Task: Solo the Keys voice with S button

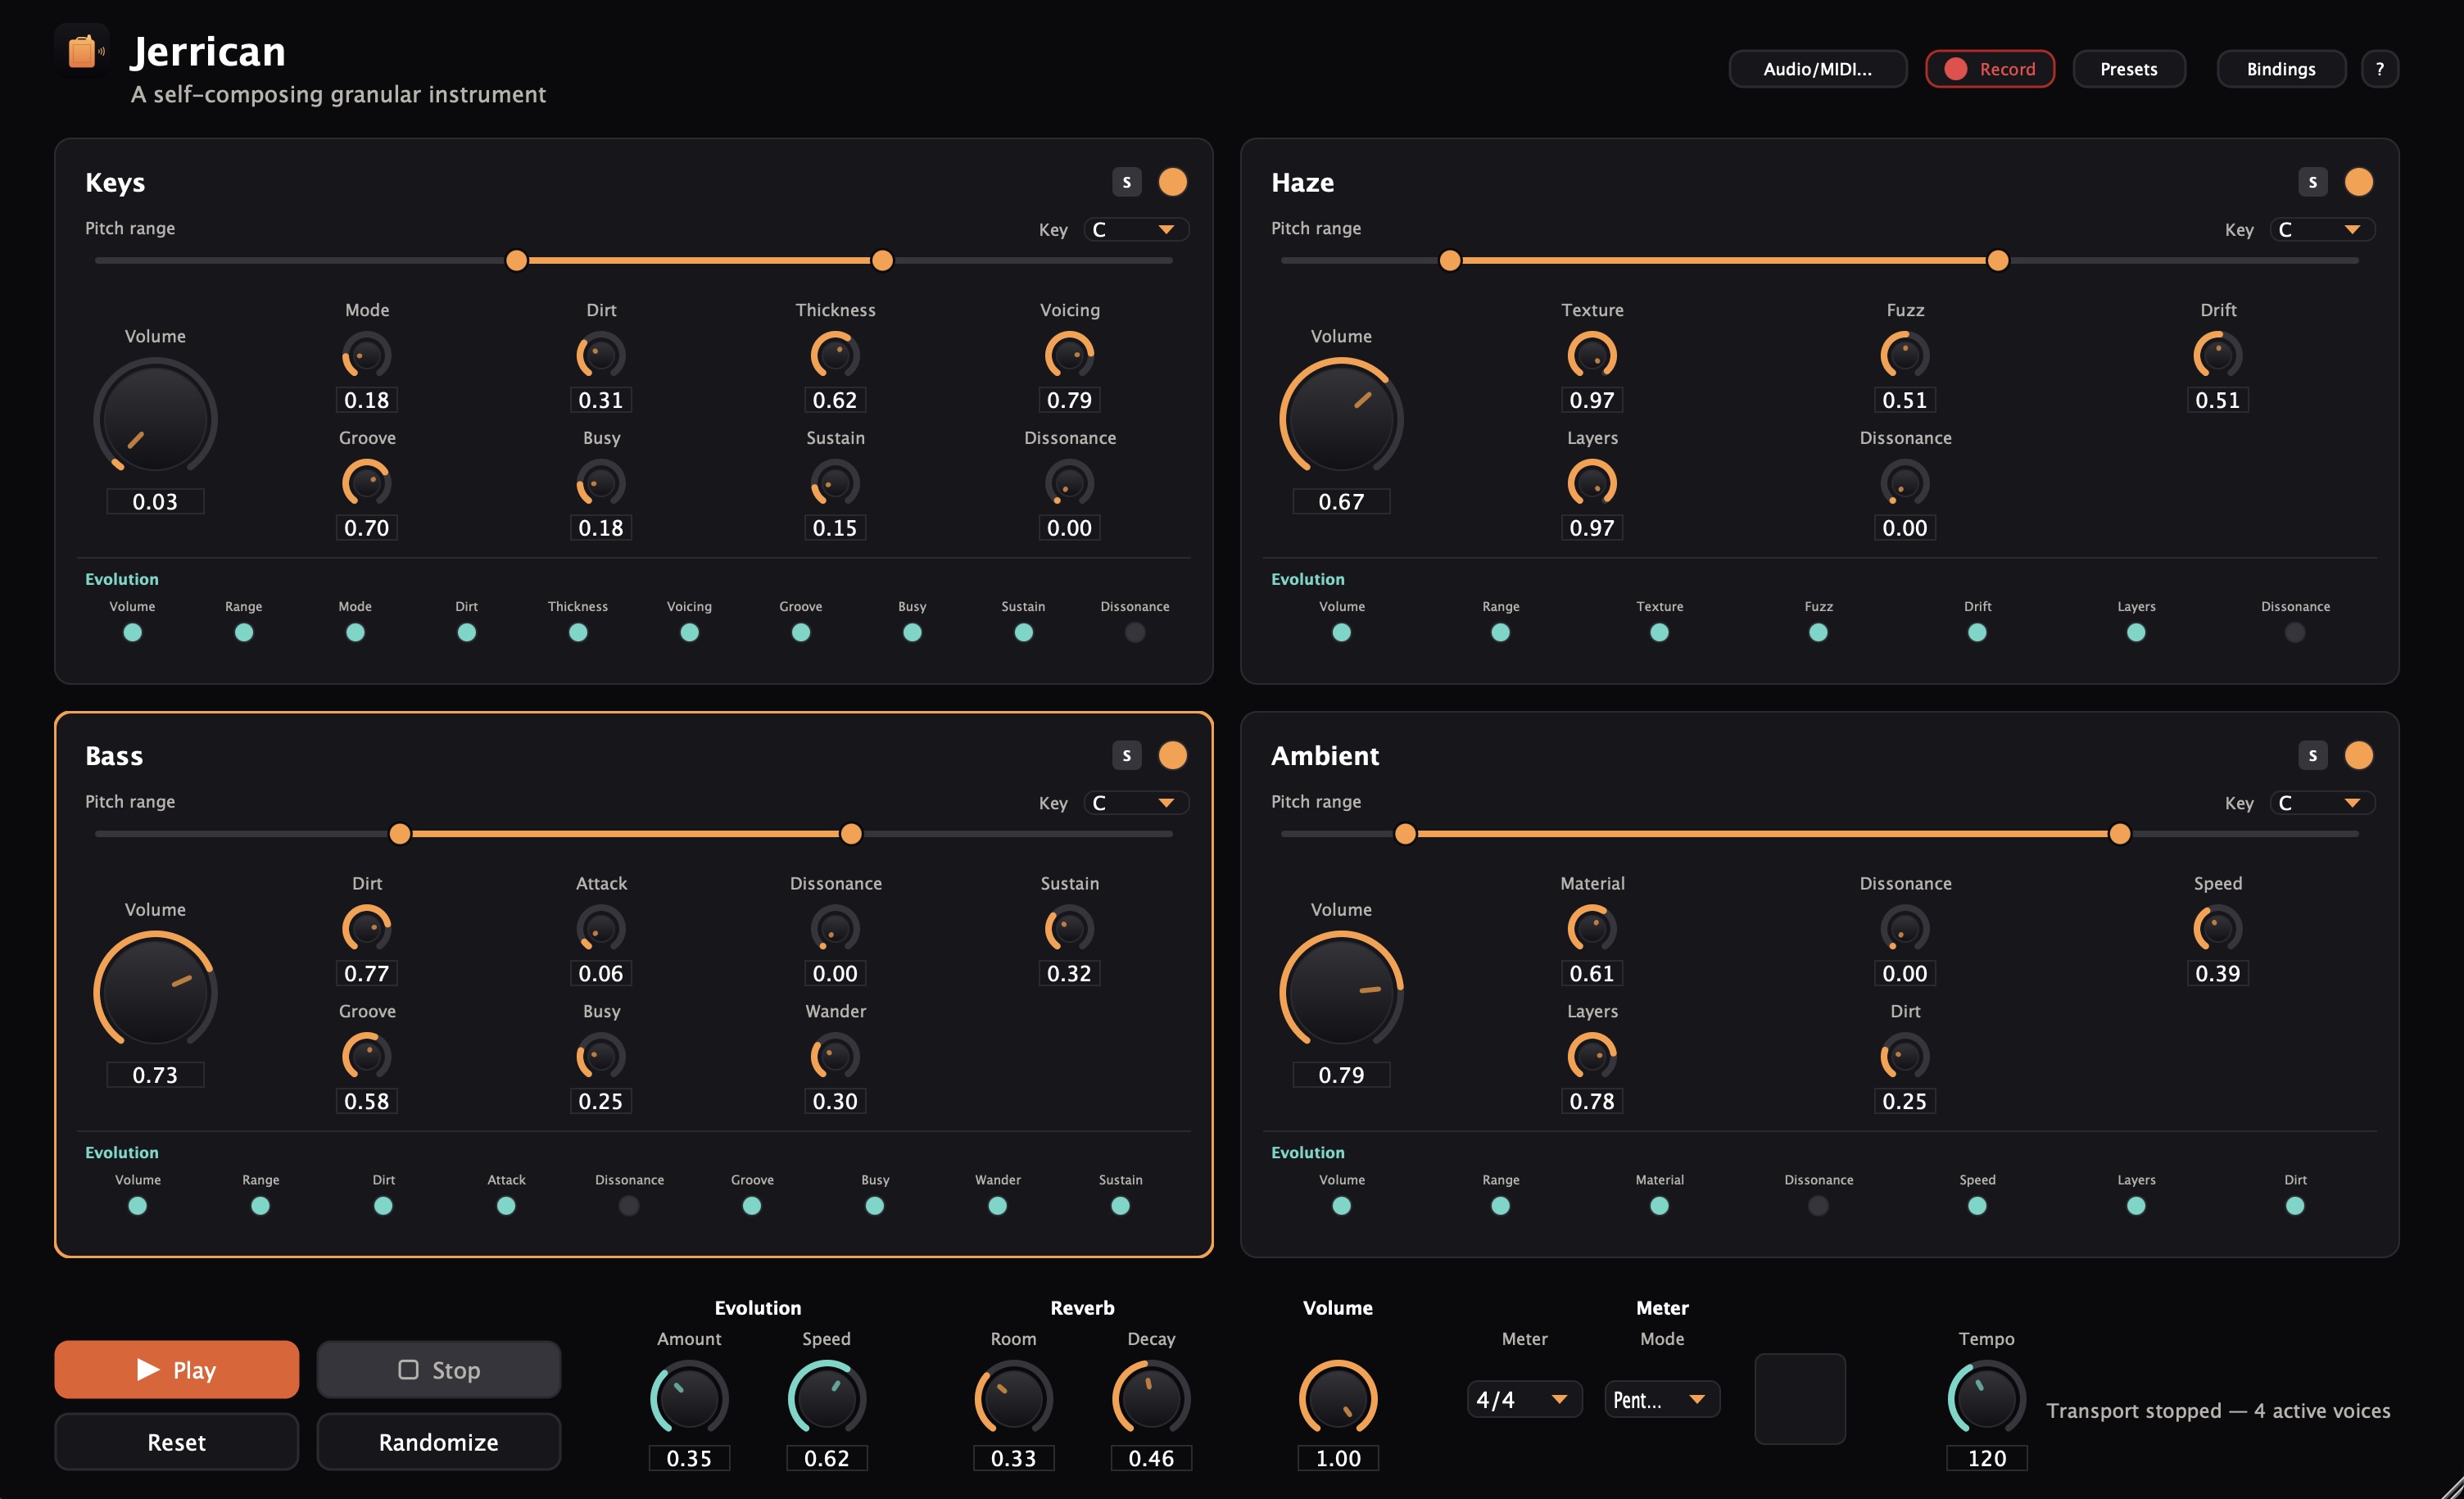Action: [1126, 182]
